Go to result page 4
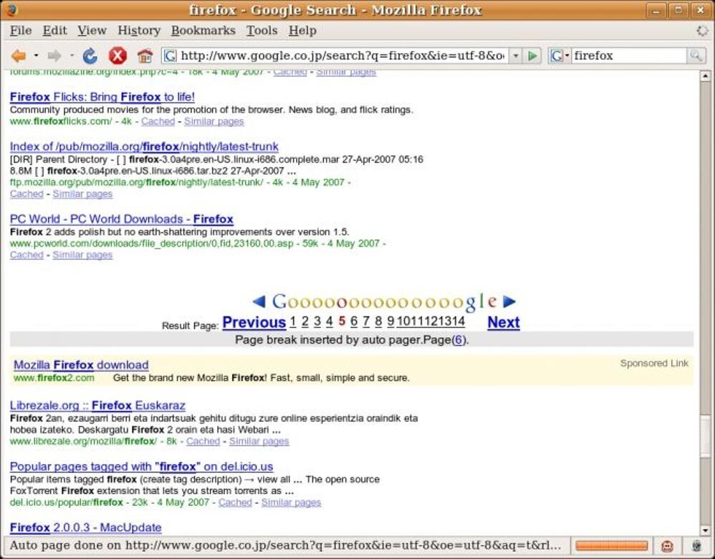This screenshot has height=559, width=715. pyautogui.click(x=330, y=321)
